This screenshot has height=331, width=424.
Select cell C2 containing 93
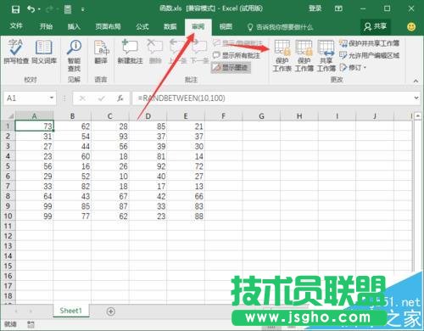point(110,137)
